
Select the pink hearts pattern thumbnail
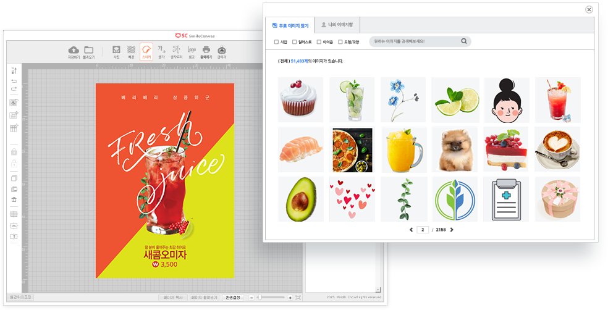352,199
